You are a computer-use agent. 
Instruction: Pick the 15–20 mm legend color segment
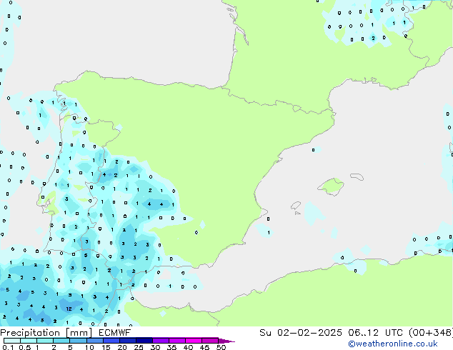(111, 341)
